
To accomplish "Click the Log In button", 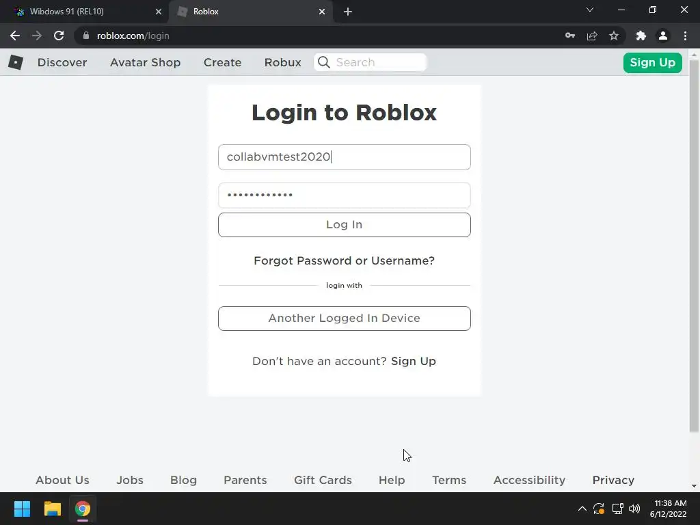I will coord(345,224).
